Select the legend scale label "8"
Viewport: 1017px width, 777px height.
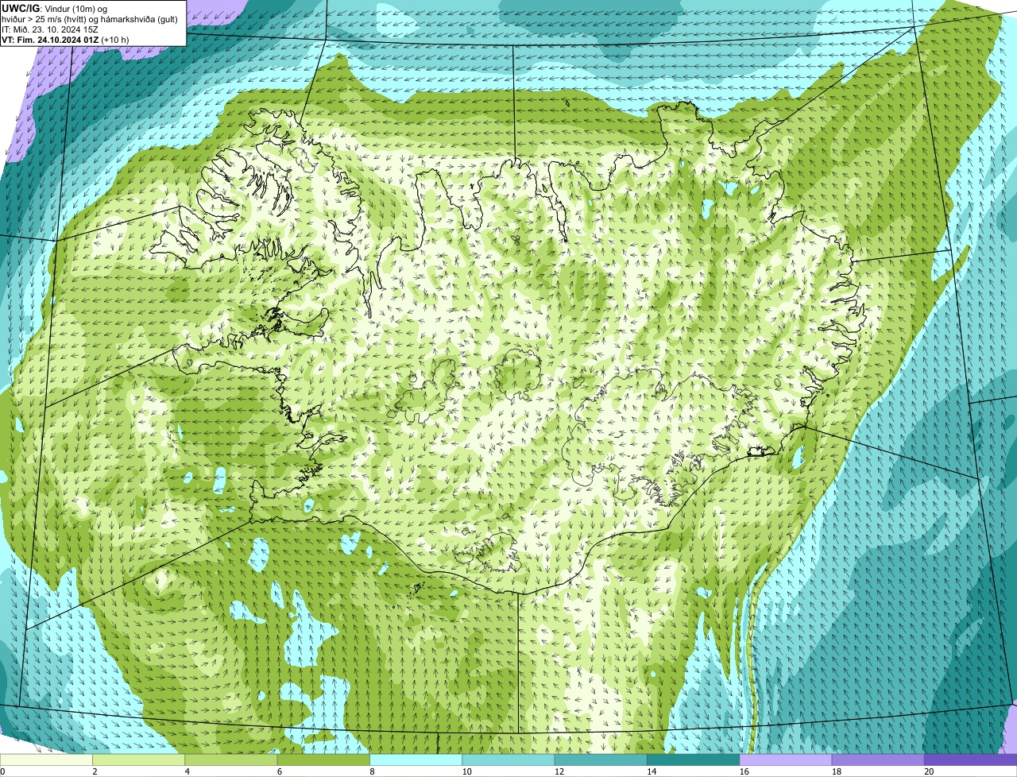[372, 771]
